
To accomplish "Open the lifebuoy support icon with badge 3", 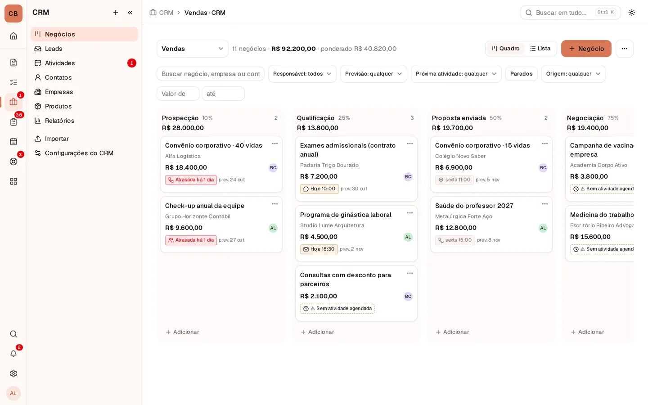I will (x=13, y=162).
